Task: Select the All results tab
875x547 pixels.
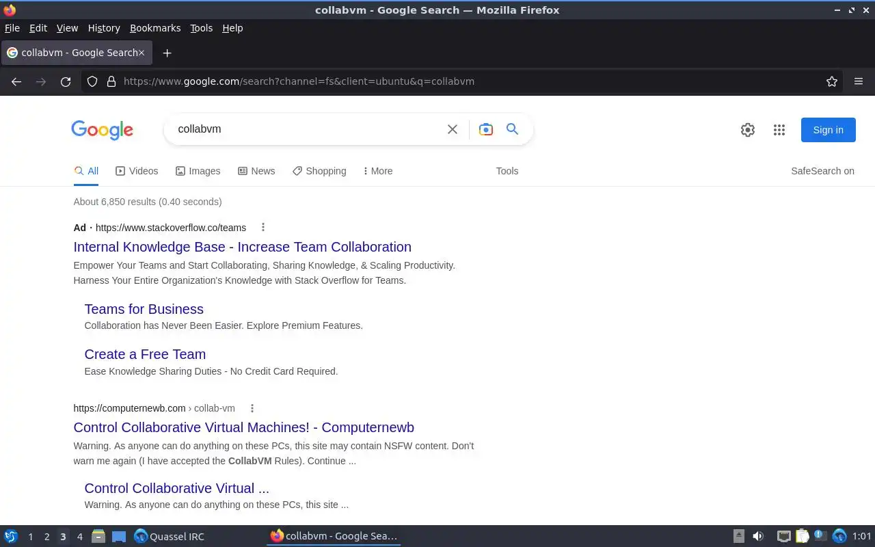Action: coord(86,171)
